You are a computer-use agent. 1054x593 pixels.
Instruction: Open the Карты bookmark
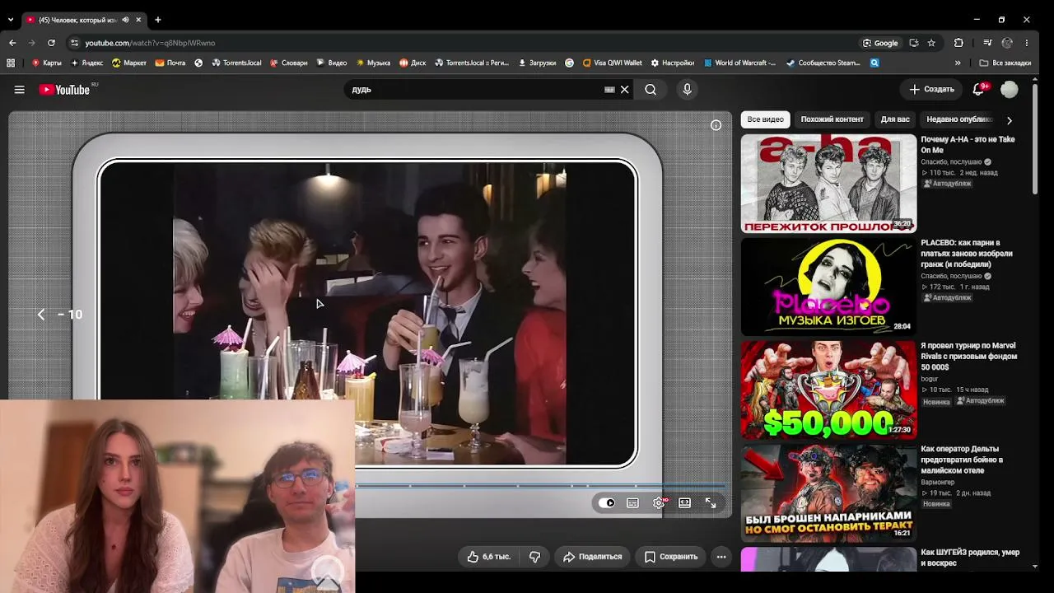[x=46, y=63]
